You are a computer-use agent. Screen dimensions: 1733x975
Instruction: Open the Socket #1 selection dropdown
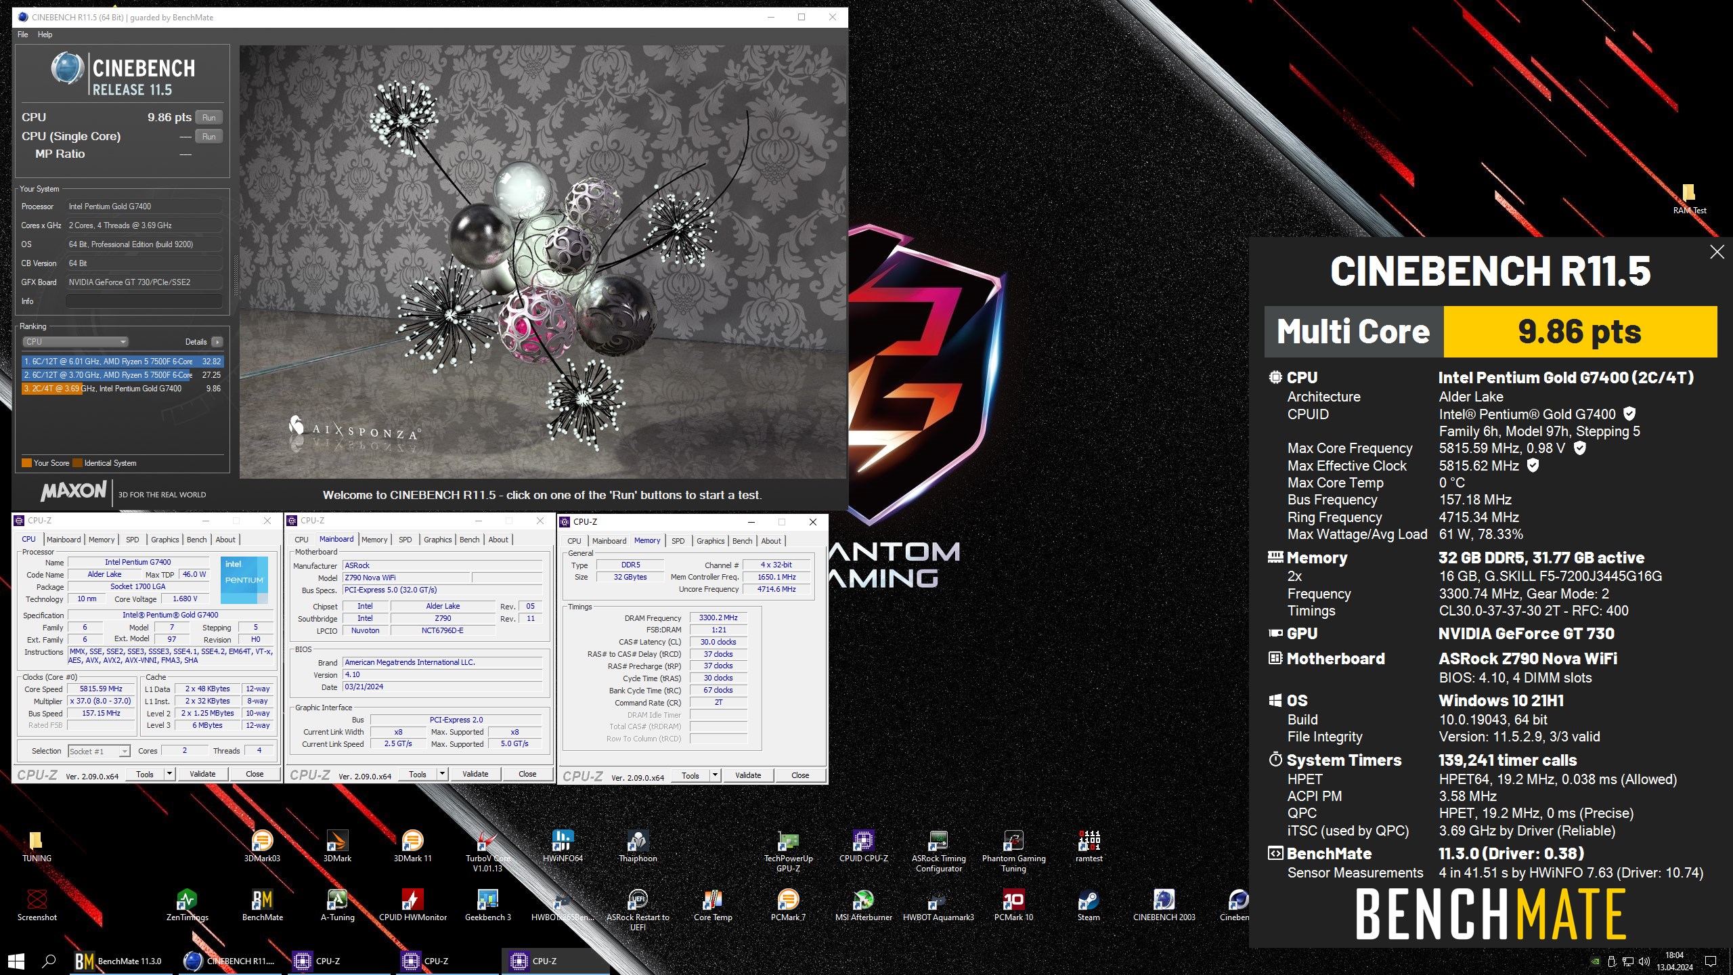(x=99, y=751)
